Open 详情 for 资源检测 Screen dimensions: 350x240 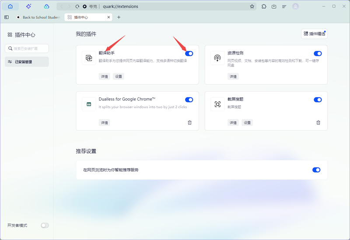click(233, 76)
